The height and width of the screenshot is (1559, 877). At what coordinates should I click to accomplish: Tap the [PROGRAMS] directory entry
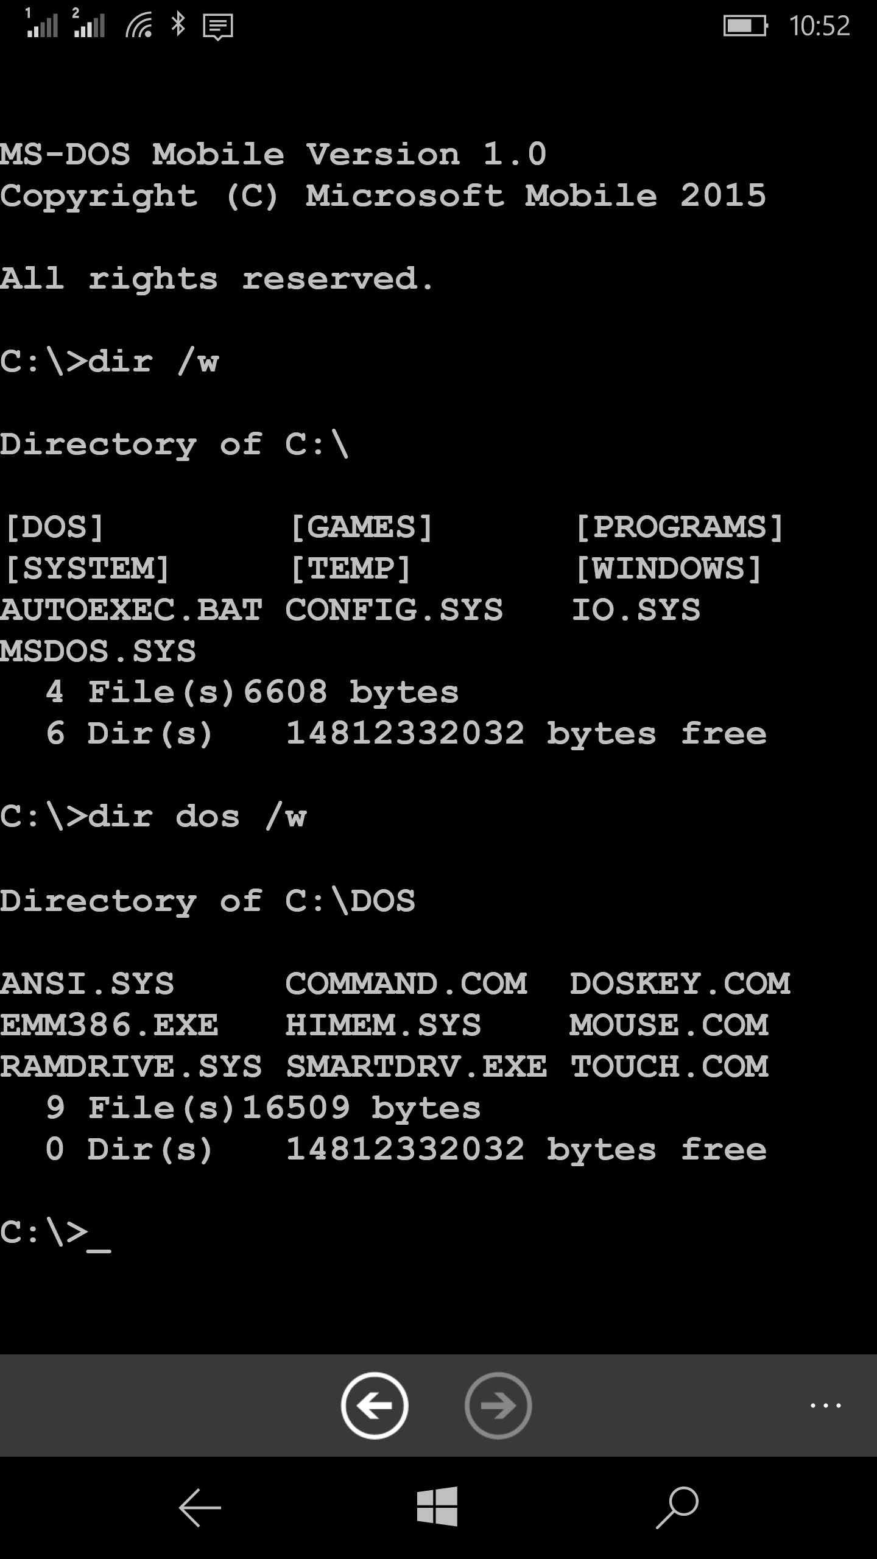pos(679,527)
